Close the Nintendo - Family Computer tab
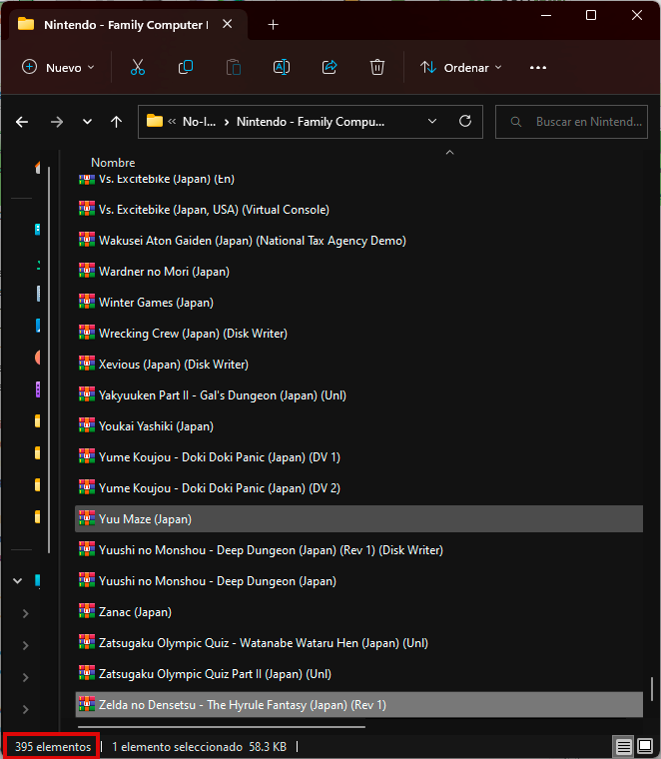The height and width of the screenshot is (759, 661). (227, 24)
